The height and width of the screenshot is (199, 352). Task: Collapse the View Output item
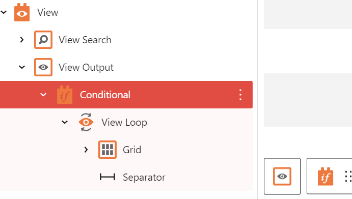tap(22, 67)
